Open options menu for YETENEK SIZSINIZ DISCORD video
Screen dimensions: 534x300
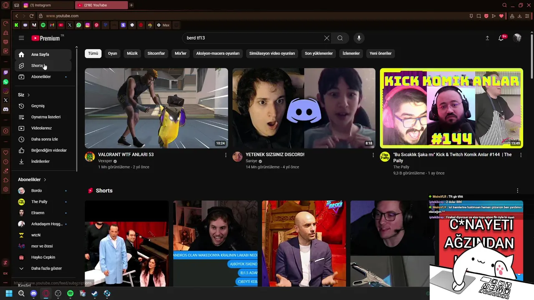pos(373,155)
